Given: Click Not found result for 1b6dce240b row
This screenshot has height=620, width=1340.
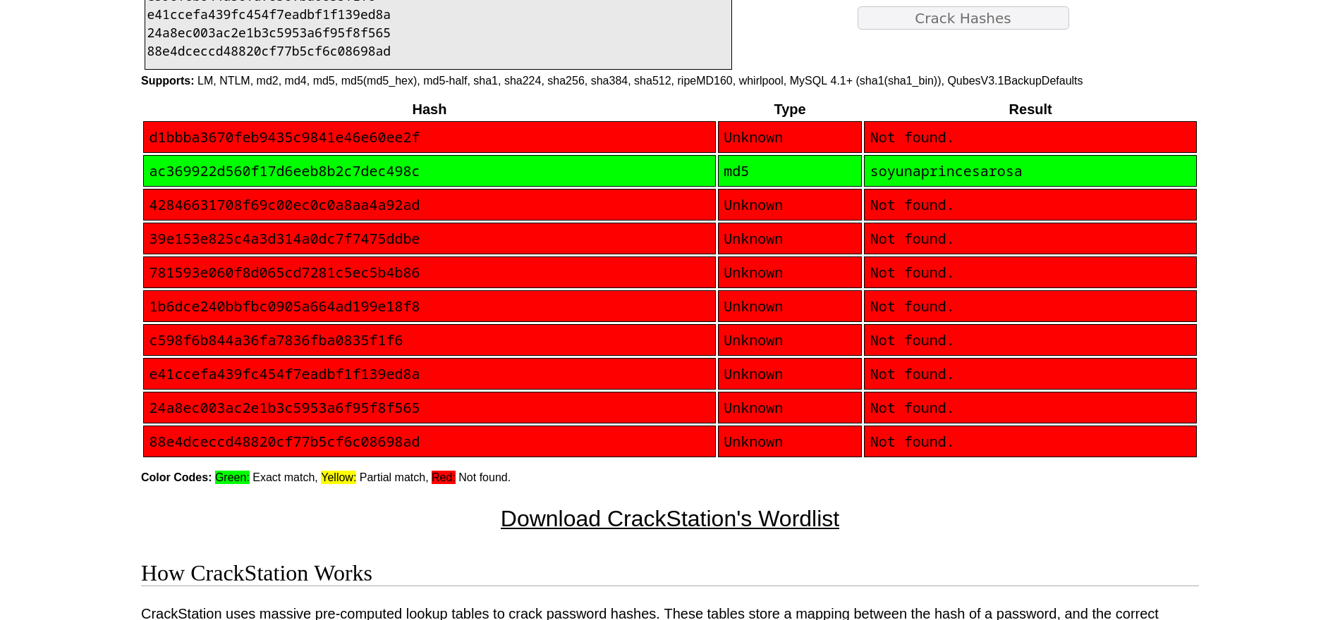Looking at the screenshot, I should (x=1030, y=306).
